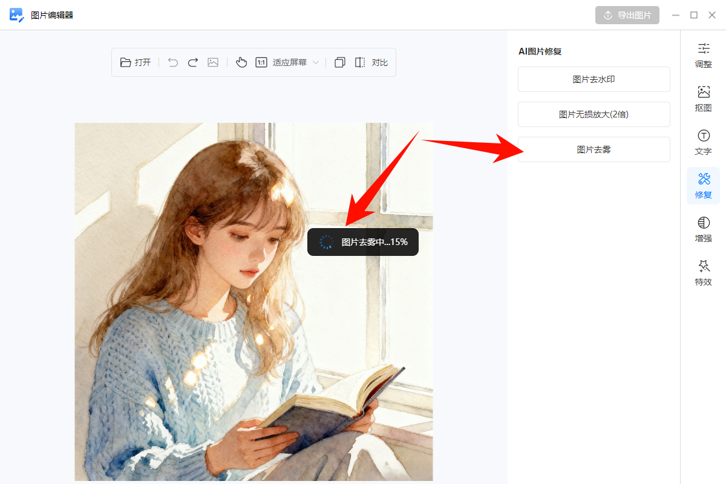The image size is (726, 484).
Task: Undo the last edit
Action: point(173,62)
